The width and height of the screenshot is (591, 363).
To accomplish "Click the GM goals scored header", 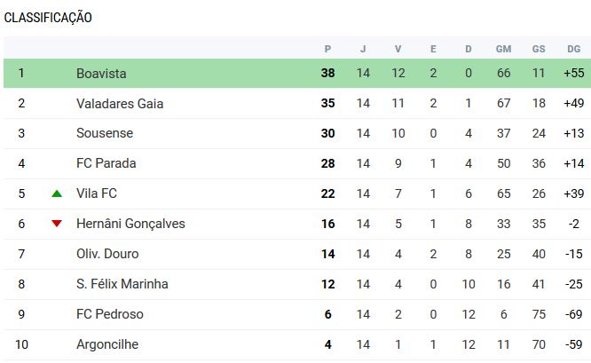I will (503, 49).
